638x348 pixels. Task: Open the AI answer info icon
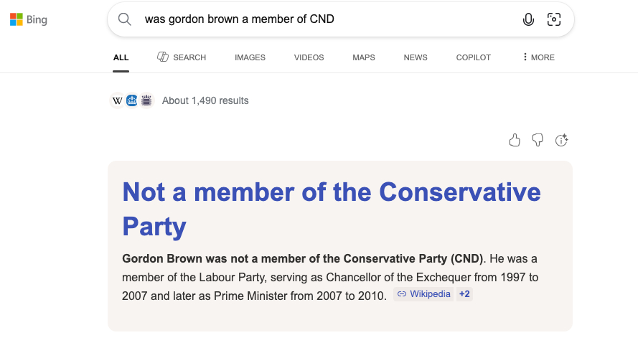click(x=562, y=140)
